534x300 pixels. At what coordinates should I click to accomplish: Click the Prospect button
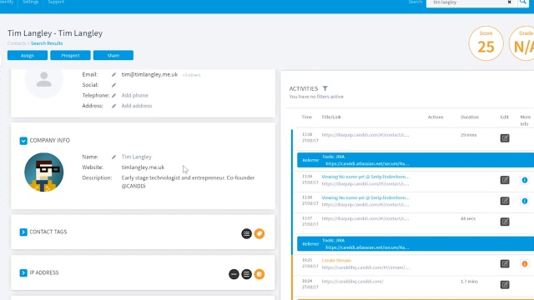[x=70, y=56]
